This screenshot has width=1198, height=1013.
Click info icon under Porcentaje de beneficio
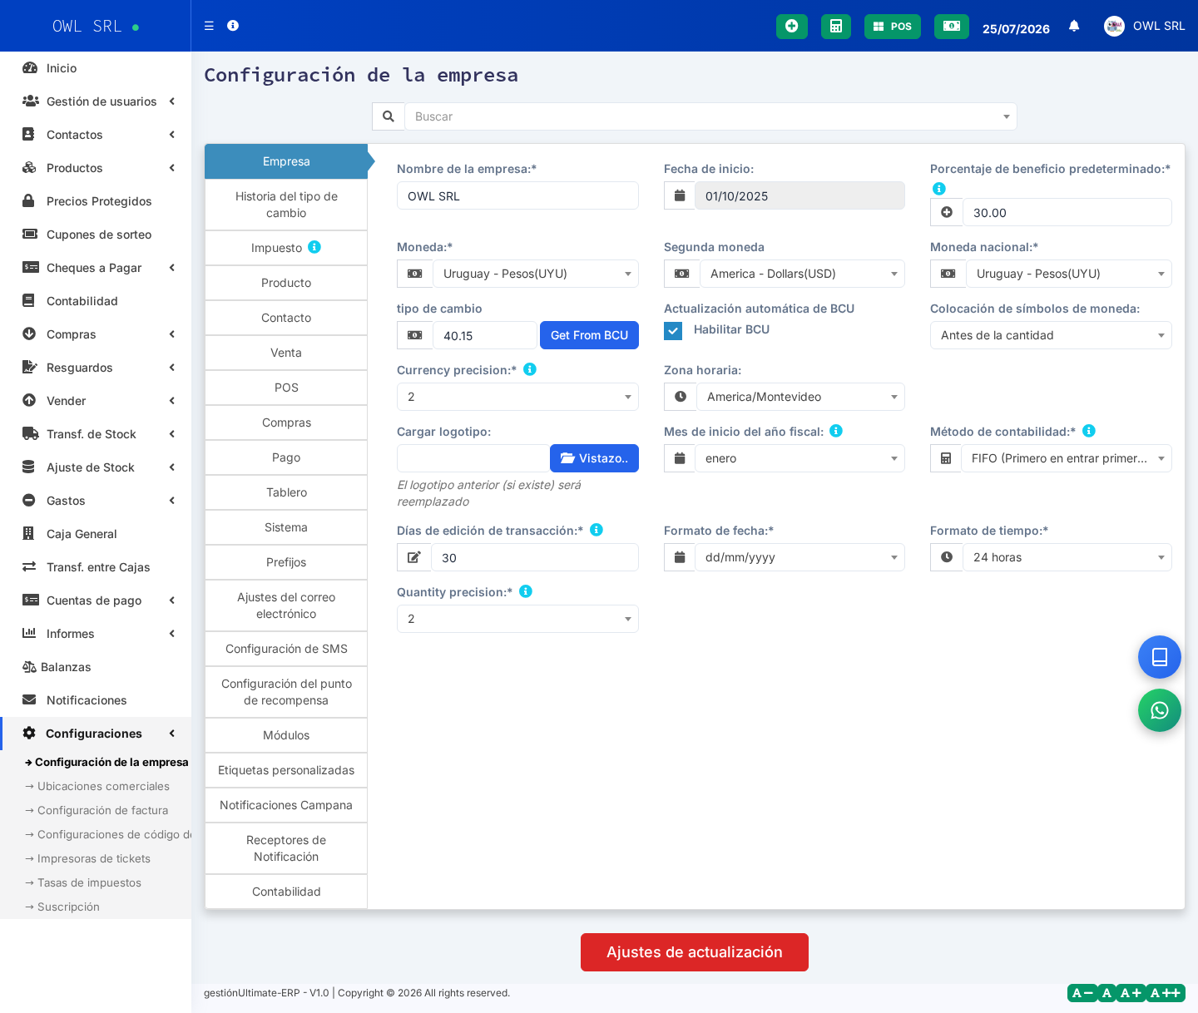click(939, 189)
